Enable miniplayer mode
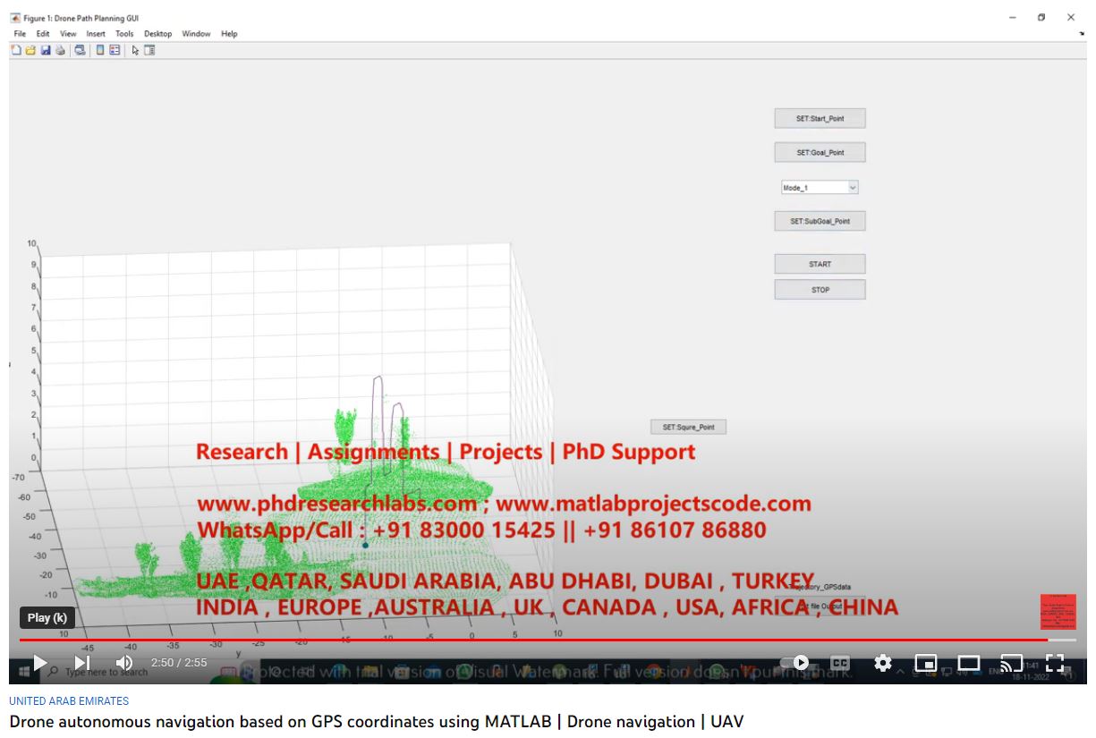1096x738 pixels. click(x=926, y=663)
